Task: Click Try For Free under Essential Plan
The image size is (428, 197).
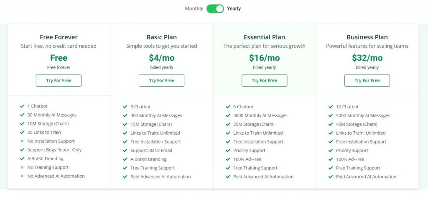Action: pos(264,81)
